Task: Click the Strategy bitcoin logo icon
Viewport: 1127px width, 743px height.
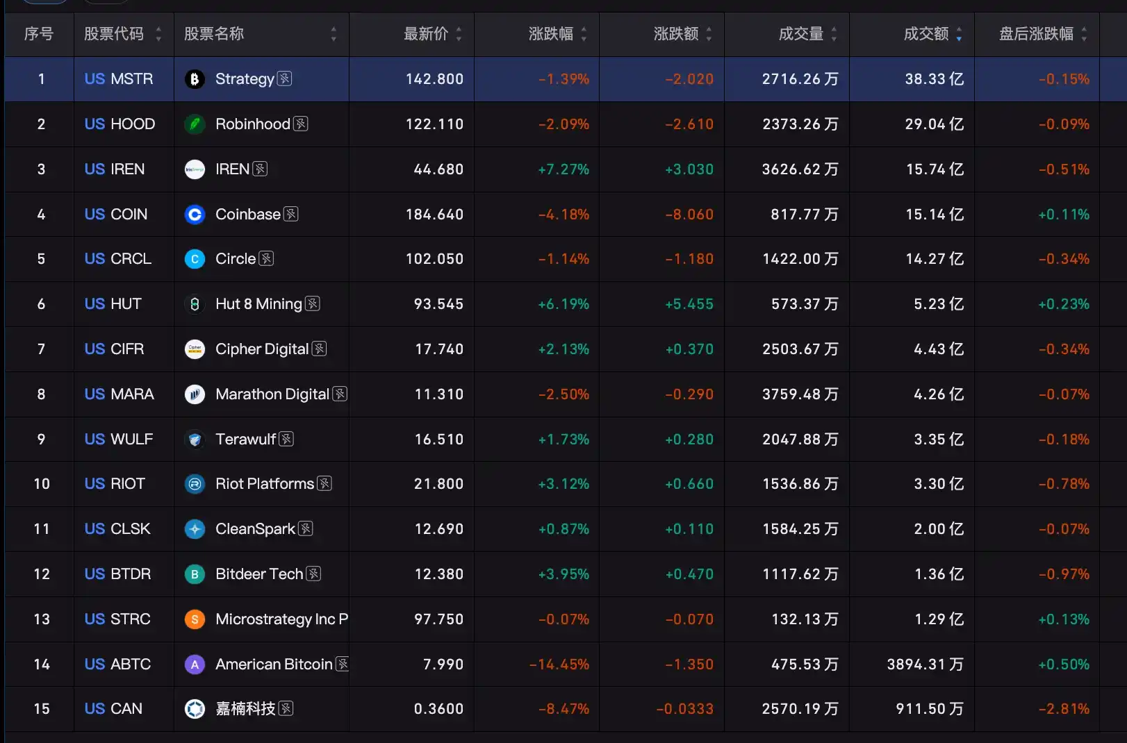Action: tap(195, 79)
